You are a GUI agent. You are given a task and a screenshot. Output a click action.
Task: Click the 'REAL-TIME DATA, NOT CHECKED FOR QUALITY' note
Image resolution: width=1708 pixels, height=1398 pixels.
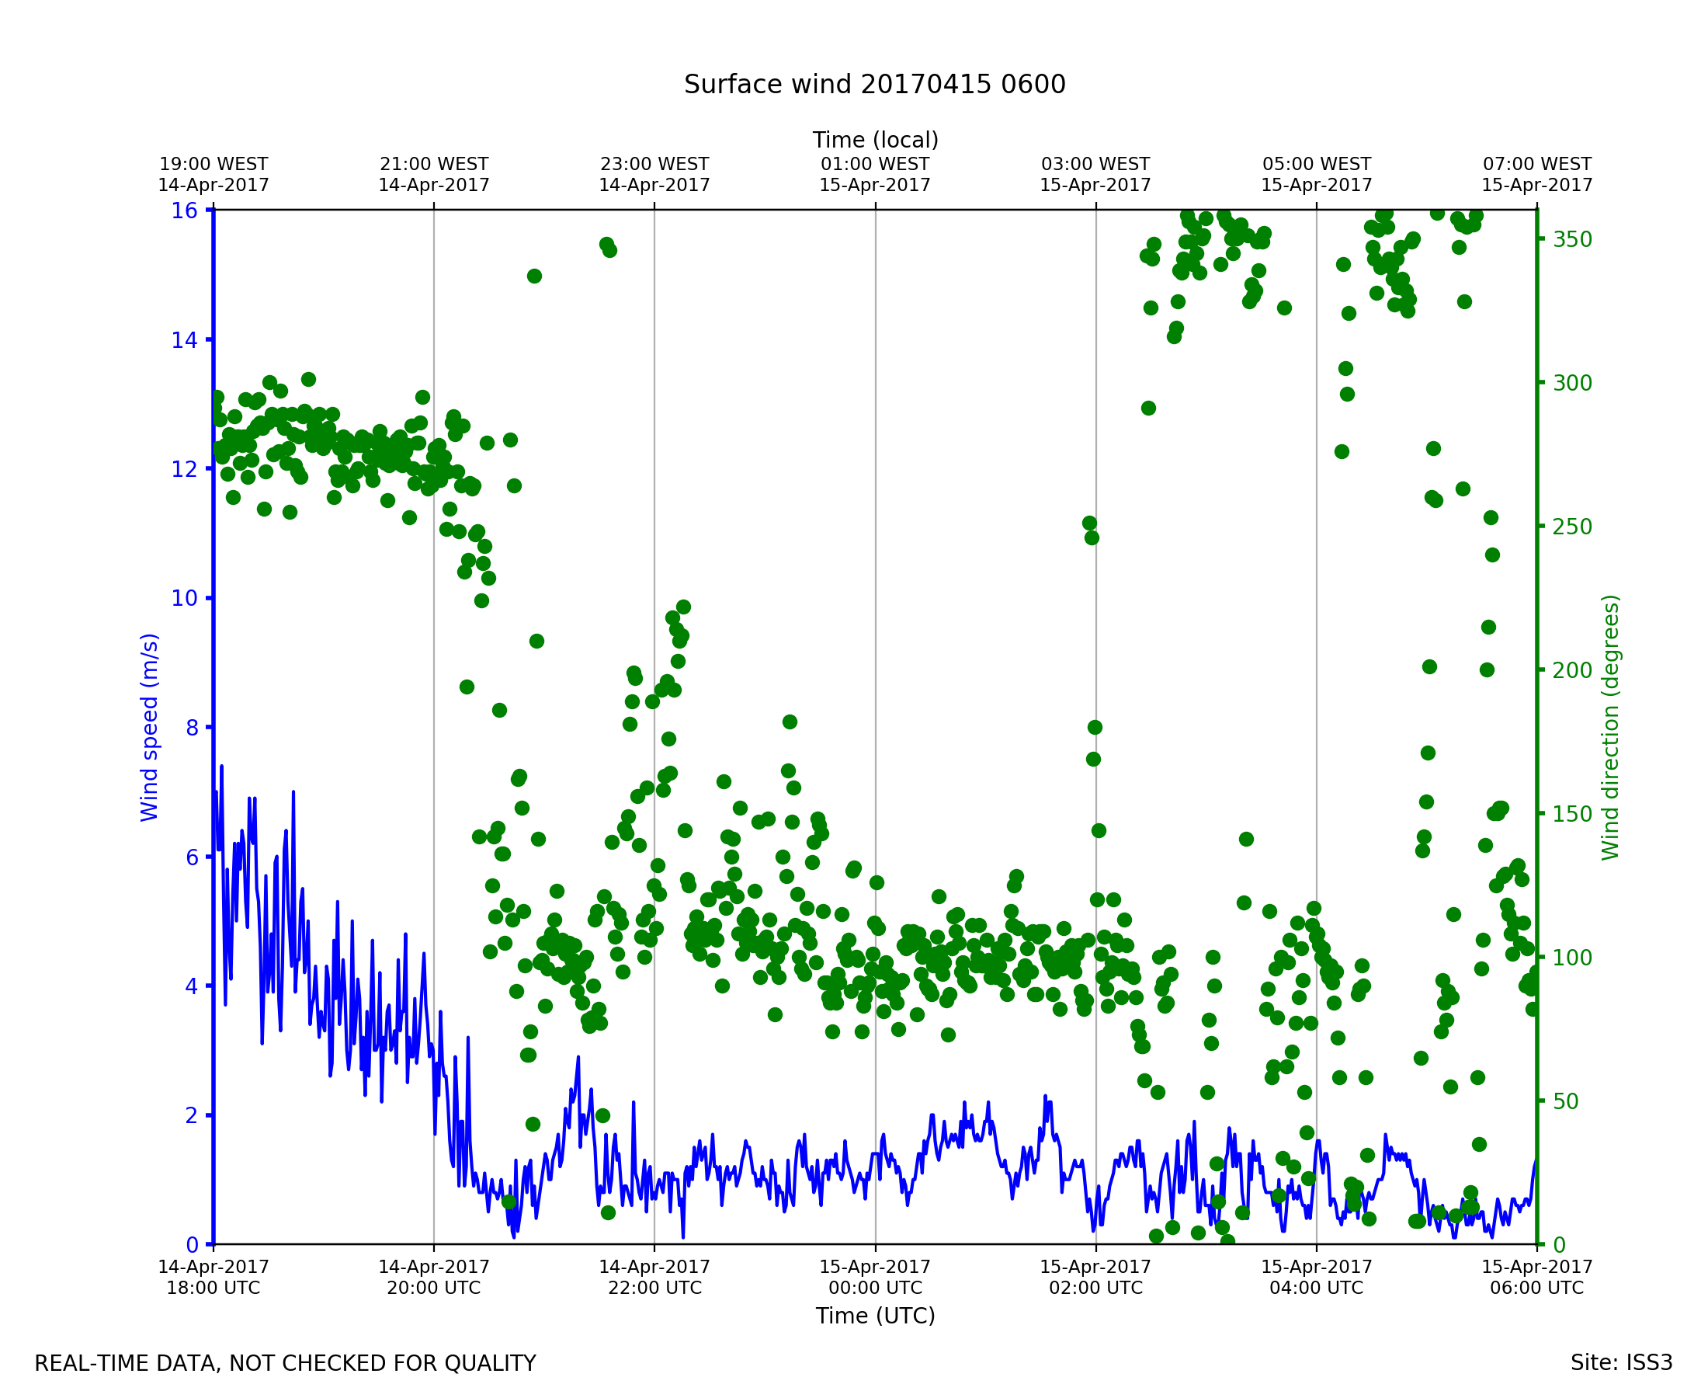click(285, 1363)
